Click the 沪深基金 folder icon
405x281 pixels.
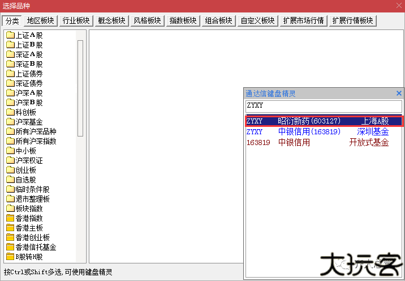tap(10, 122)
